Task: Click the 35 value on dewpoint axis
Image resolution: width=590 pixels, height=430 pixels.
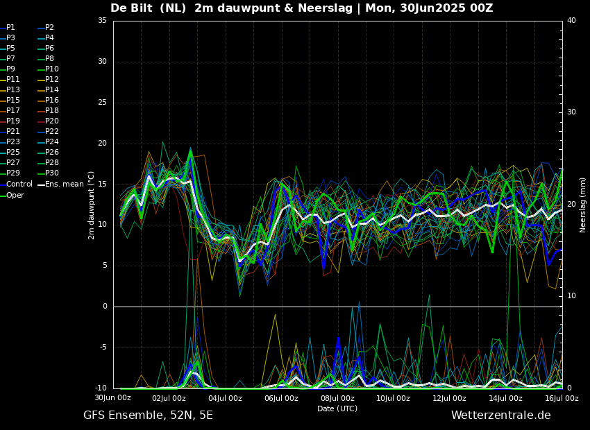Action: tap(102, 21)
